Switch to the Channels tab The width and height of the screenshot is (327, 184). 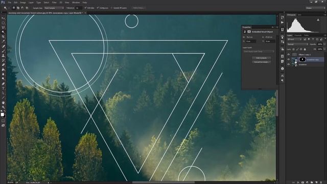[298, 35]
